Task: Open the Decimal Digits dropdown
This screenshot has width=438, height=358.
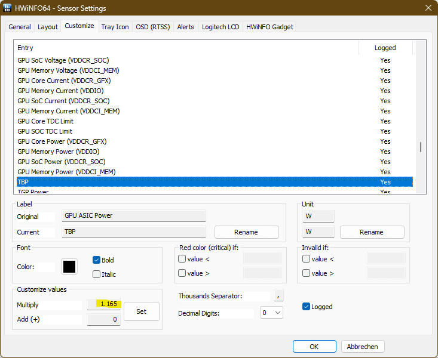Action: coord(271,313)
